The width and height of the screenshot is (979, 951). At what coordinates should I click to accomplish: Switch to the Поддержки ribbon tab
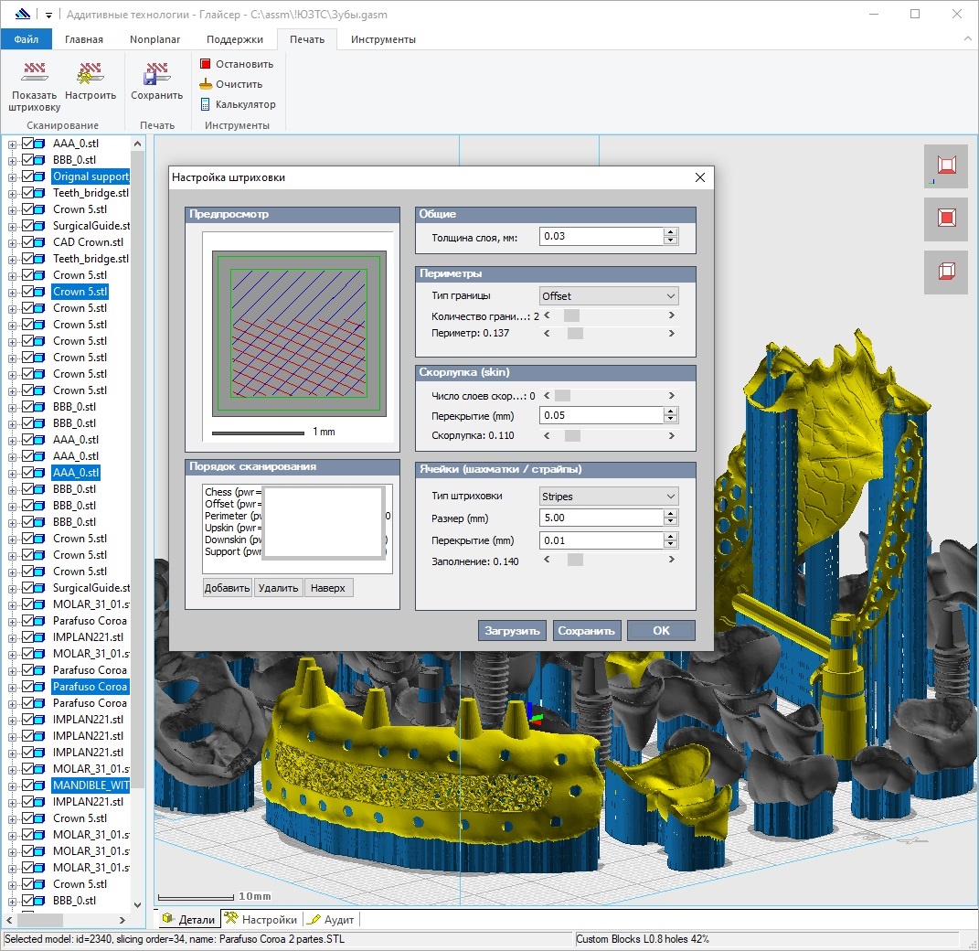(235, 39)
